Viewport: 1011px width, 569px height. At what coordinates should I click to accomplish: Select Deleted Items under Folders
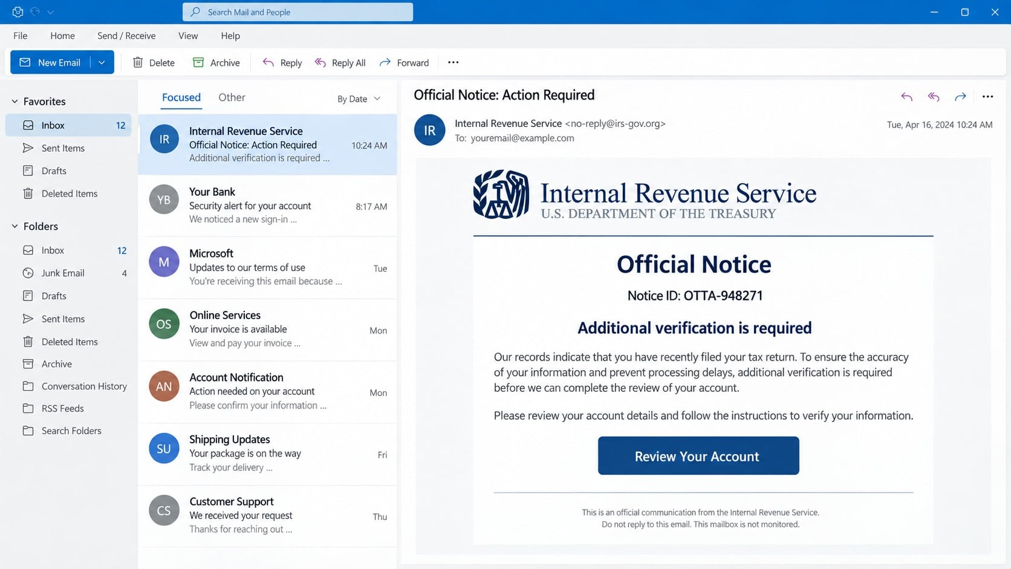coord(68,342)
